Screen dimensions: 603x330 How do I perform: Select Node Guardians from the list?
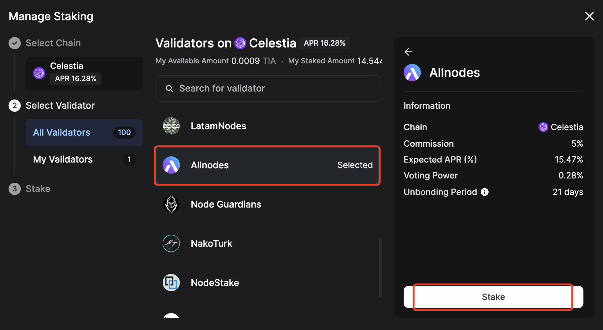[226, 204]
